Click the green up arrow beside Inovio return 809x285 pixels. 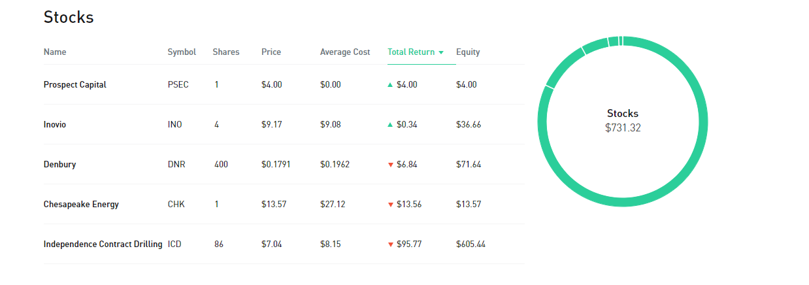[x=390, y=125]
